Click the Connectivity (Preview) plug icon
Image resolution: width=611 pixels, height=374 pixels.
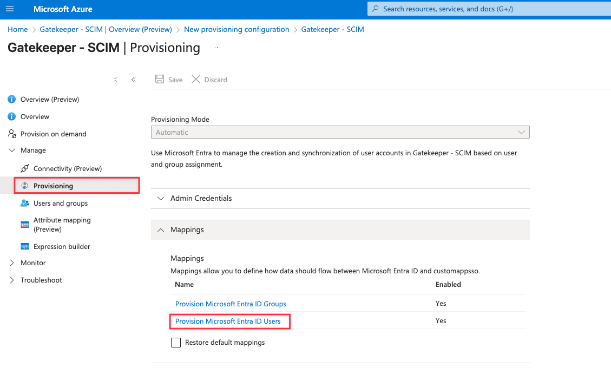tap(24, 168)
